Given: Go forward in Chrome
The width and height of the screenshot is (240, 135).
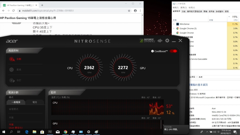Looking at the screenshot, I should pyautogui.click(x=8, y=11).
